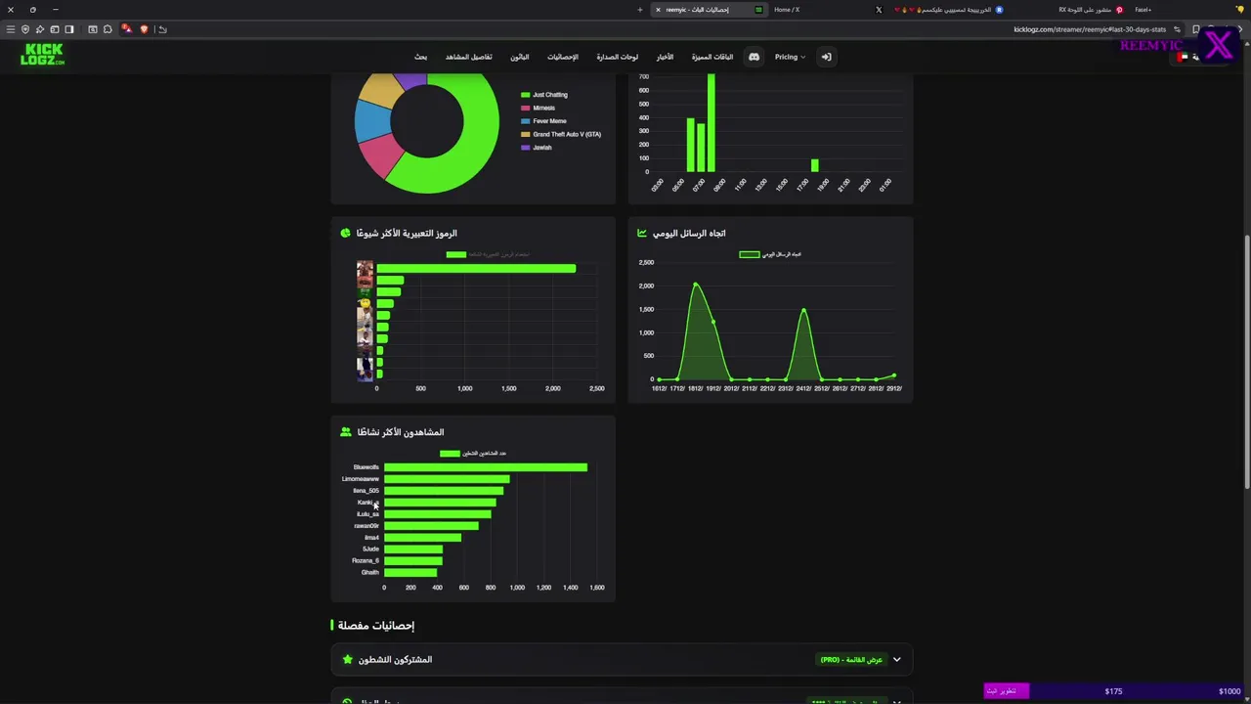Open the تفاصيل المشاهد nav item
Image resolution: width=1251 pixels, height=704 pixels.
tap(469, 57)
